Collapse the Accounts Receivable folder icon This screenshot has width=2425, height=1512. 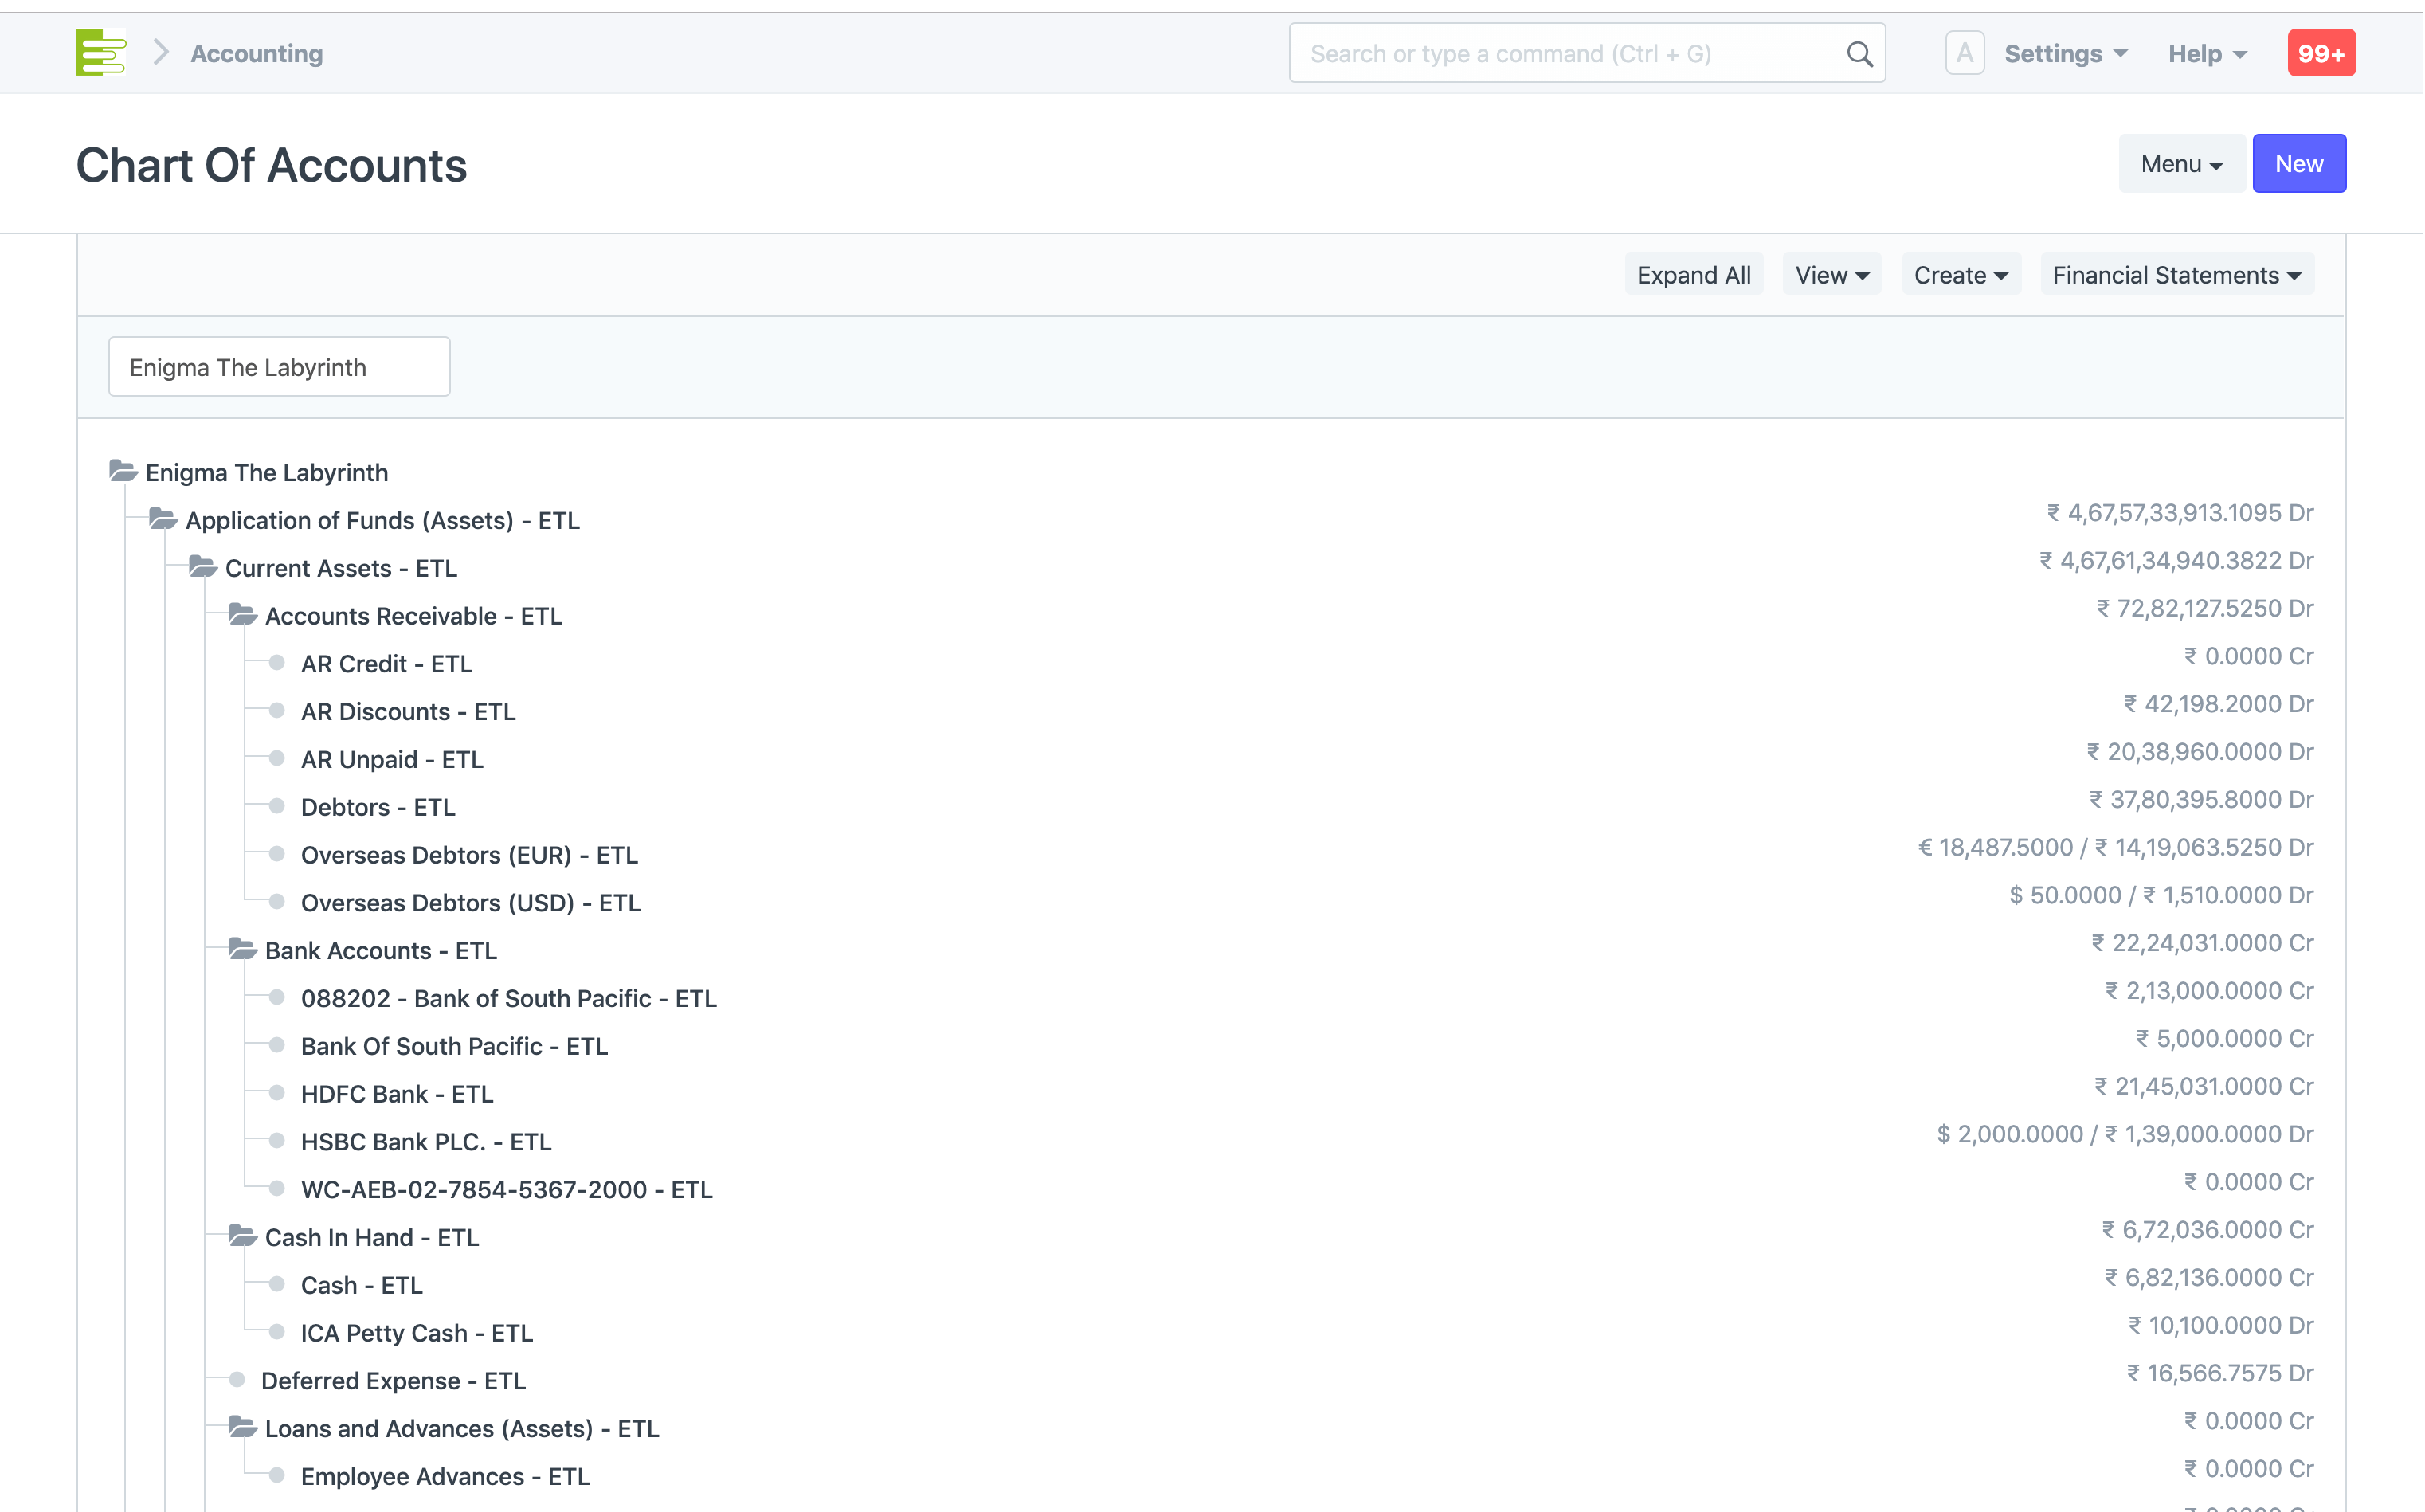pyautogui.click(x=243, y=615)
